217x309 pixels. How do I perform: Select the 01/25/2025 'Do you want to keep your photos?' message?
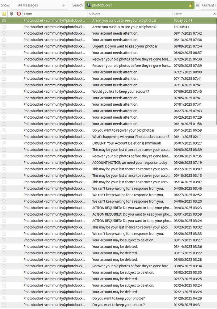pyautogui.click(x=123, y=305)
